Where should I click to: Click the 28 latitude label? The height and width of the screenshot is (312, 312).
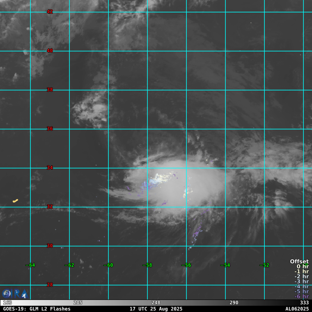50,285
